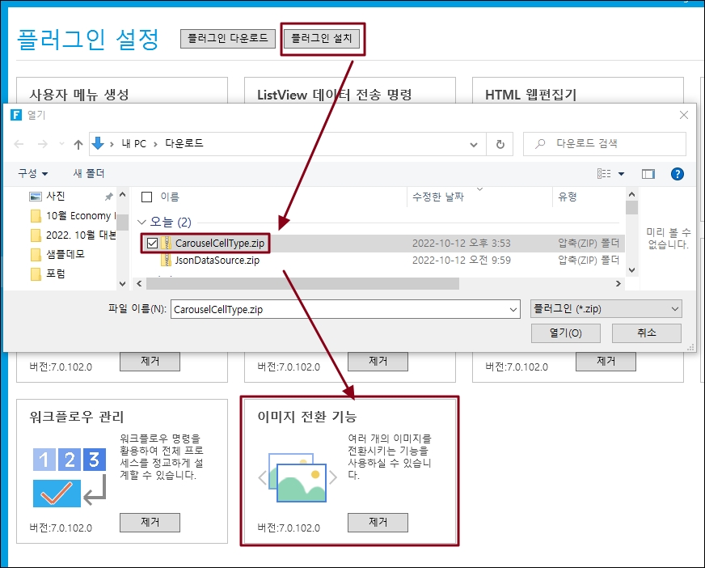Open the 플러그인 (*.zip) file type dropdown

click(606, 309)
